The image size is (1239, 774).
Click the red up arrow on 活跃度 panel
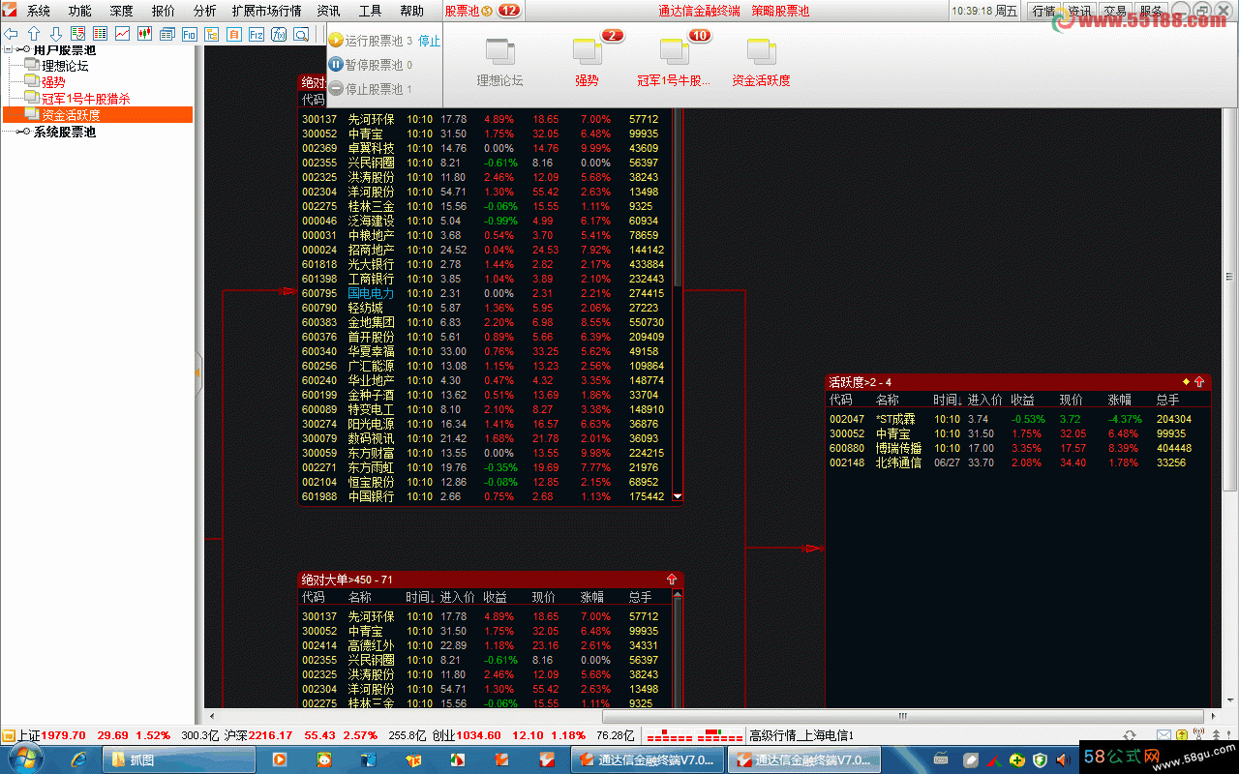(1199, 382)
